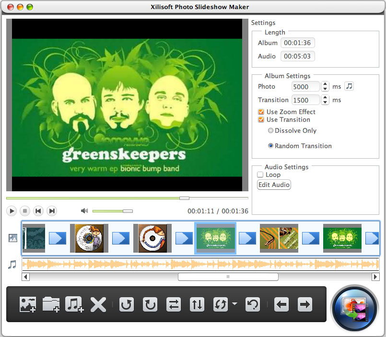This screenshot has height=337, width=386.
Task: Rotate photo counterclockwise
Action: [127, 304]
